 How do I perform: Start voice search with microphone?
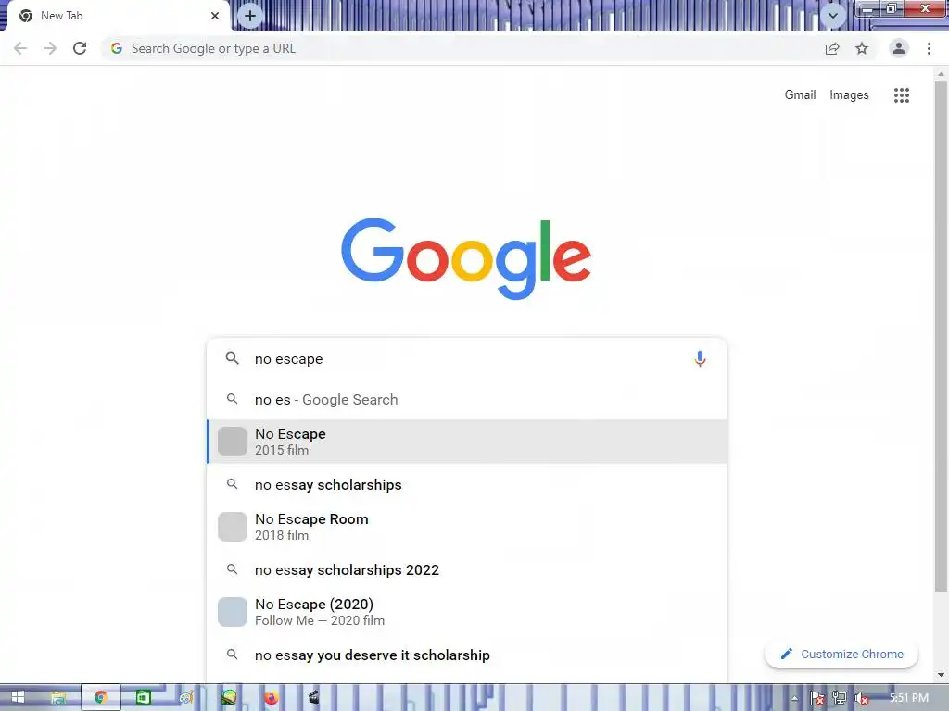[700, 359]
